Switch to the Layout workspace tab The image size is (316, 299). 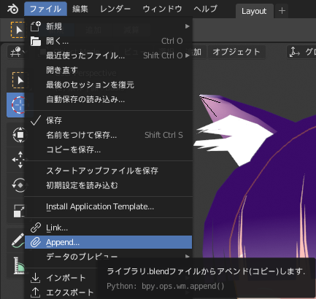pyautogui.click(x=254, y=11)
